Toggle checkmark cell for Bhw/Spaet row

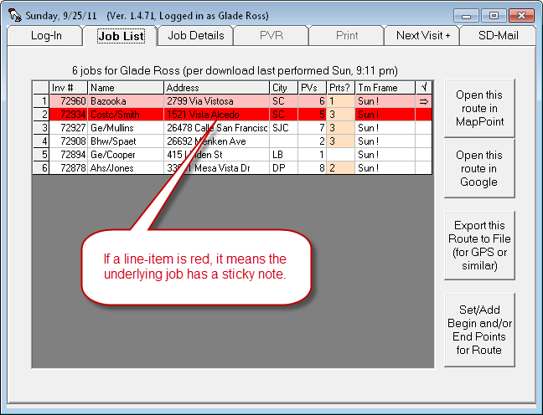tap(423, 141)
